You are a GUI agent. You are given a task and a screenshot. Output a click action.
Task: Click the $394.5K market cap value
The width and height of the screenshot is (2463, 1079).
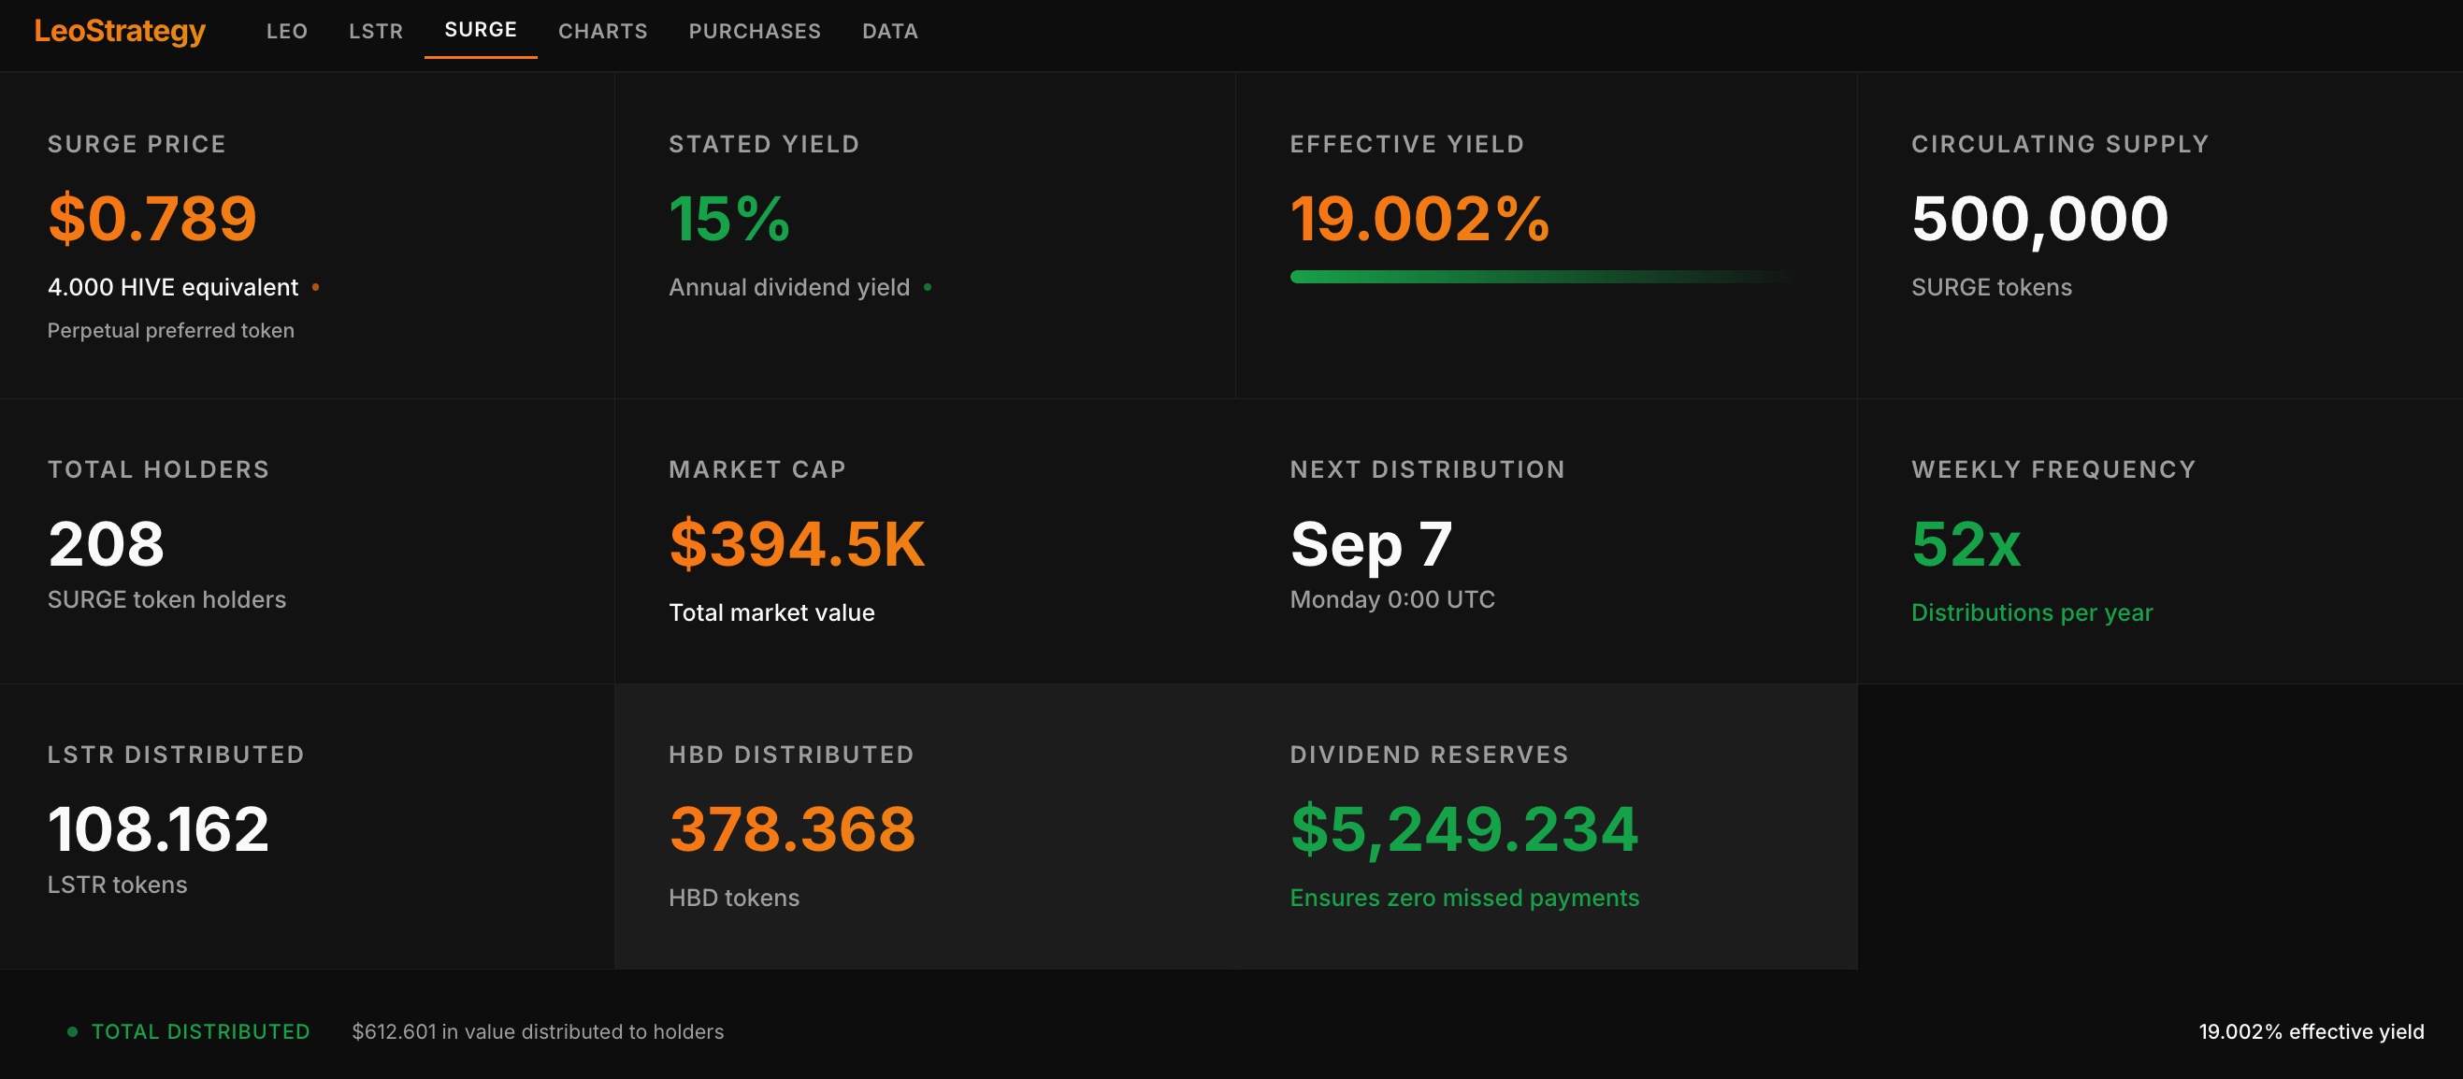point(798,544)
